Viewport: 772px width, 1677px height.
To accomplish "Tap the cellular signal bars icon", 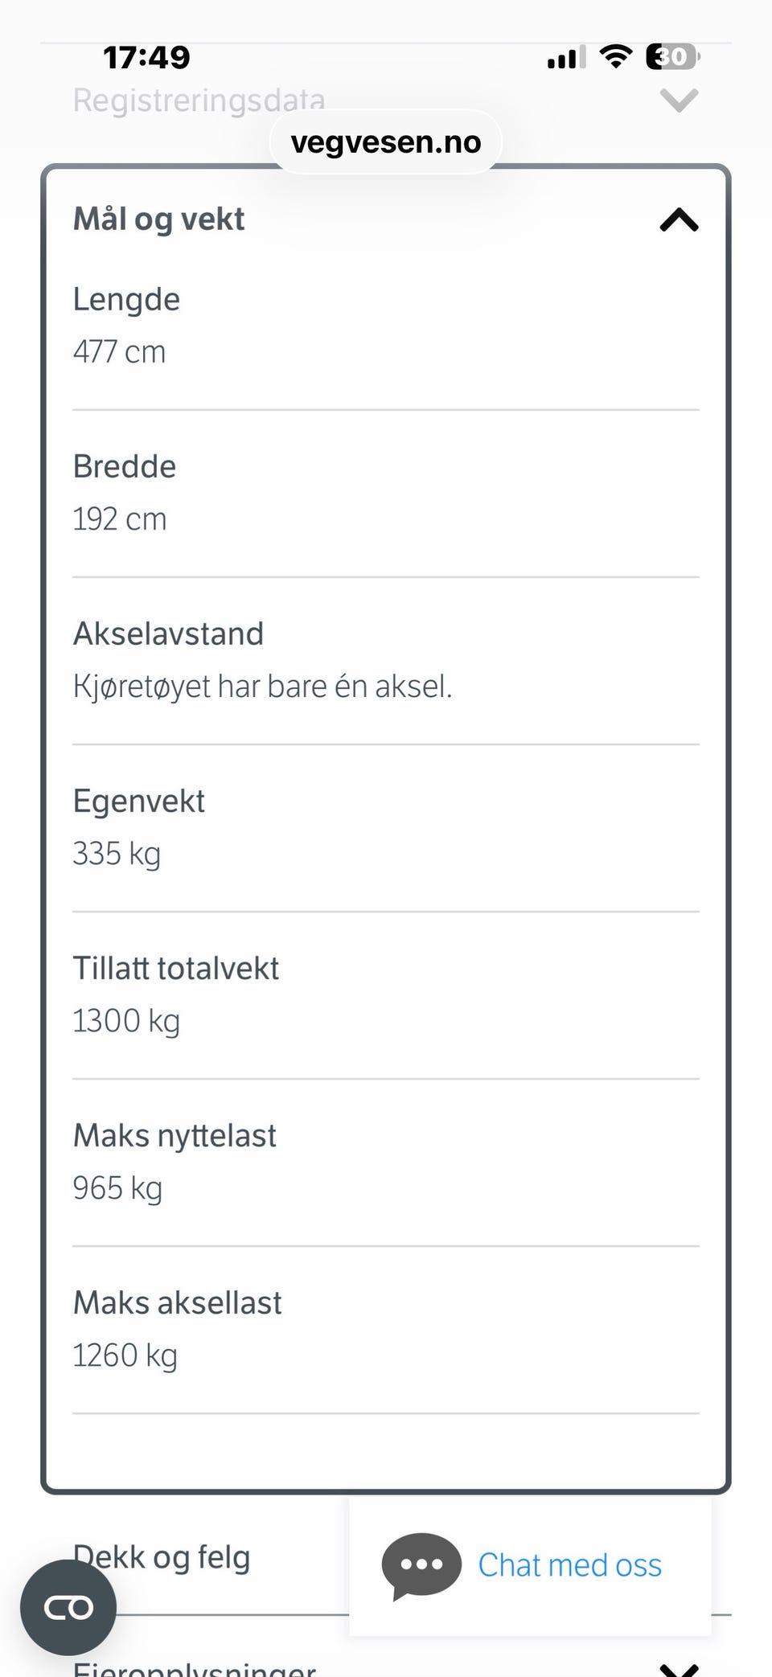I will [x=566, y=58].
